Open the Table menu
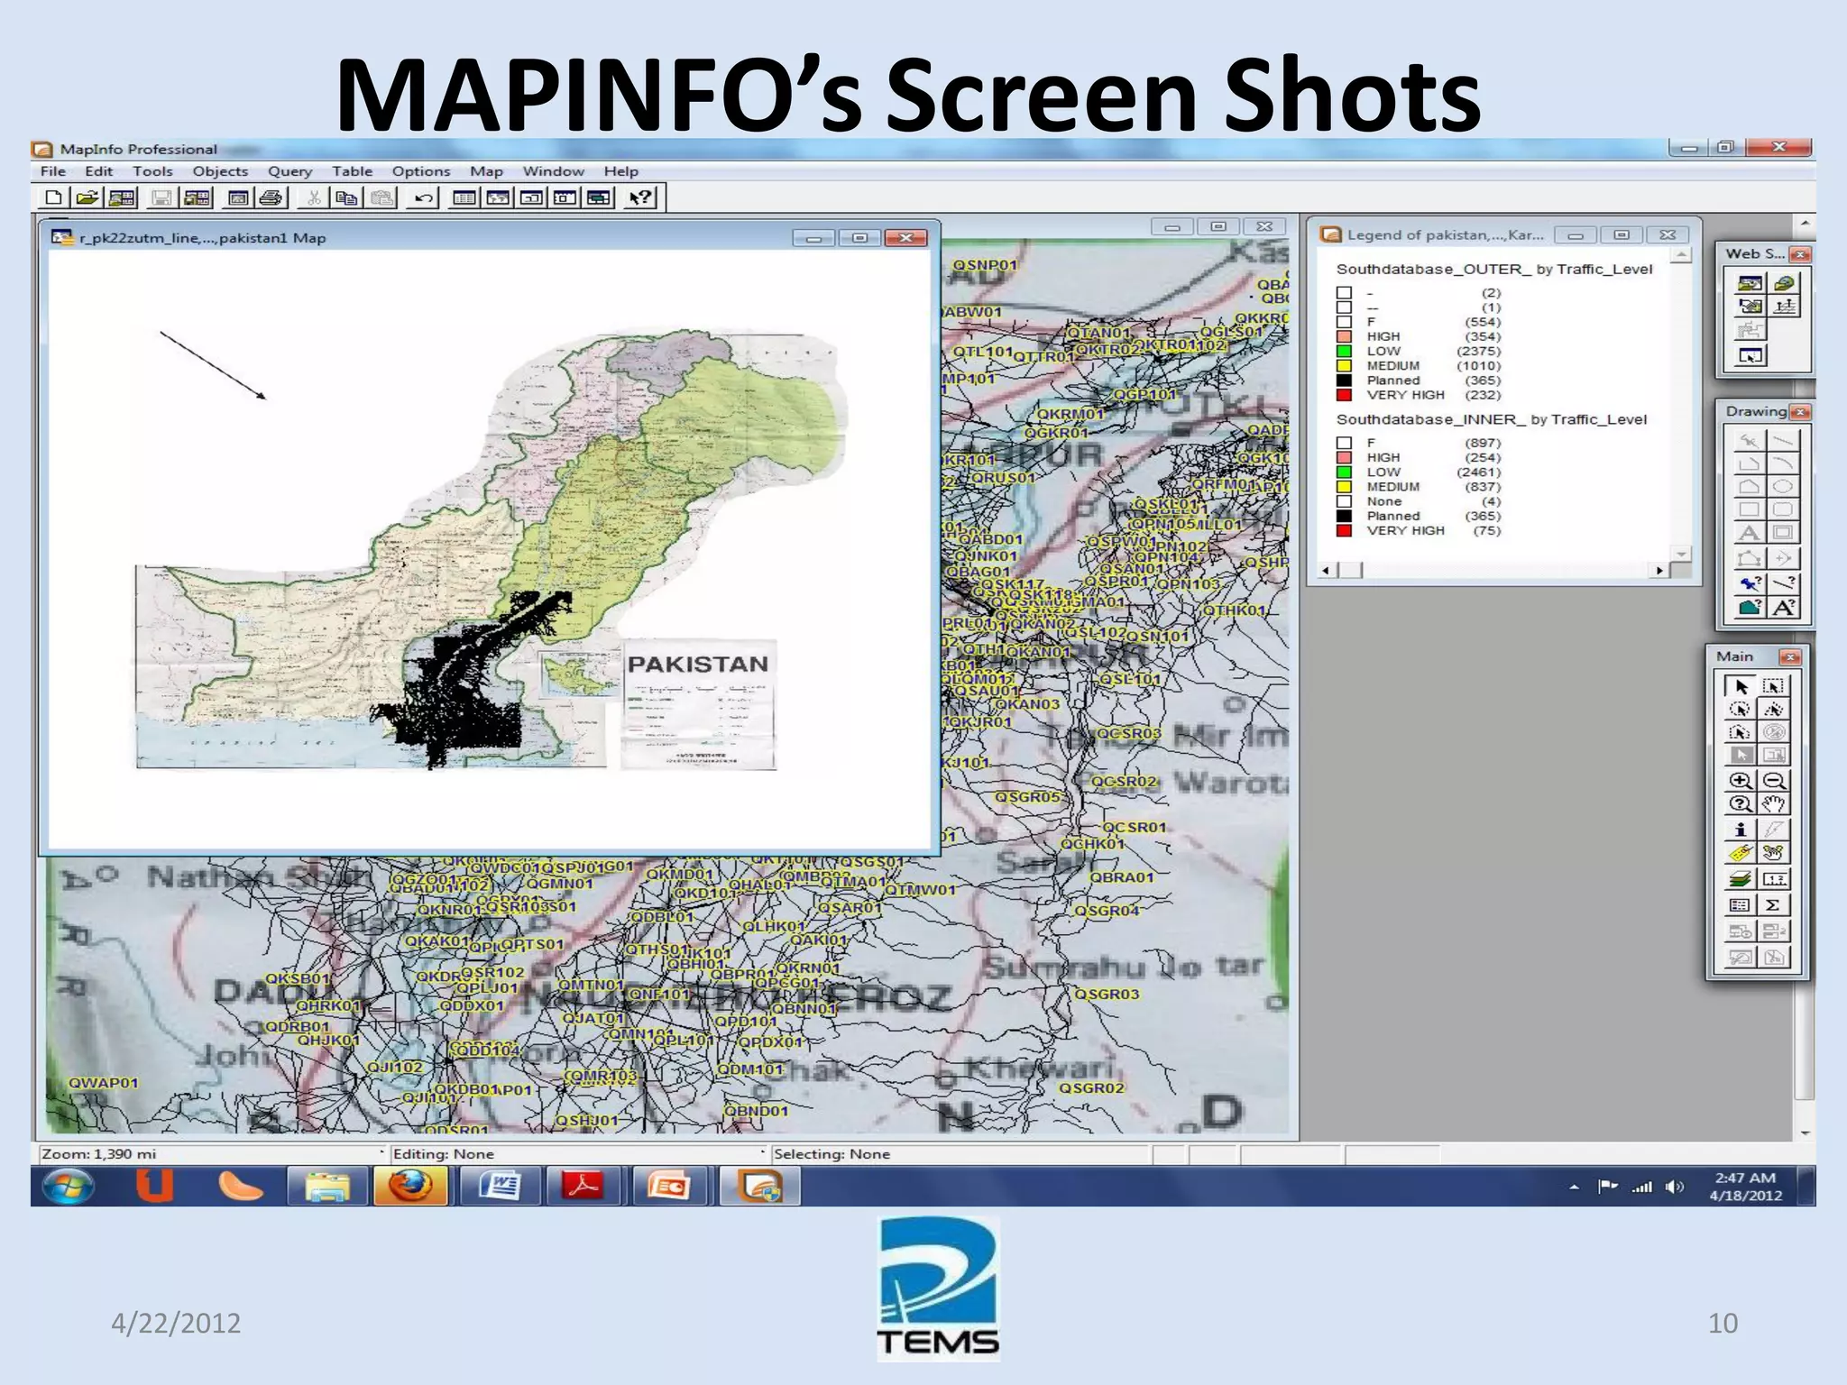The height and width of the screenshot is (1385, 1847). click(352, 171)
